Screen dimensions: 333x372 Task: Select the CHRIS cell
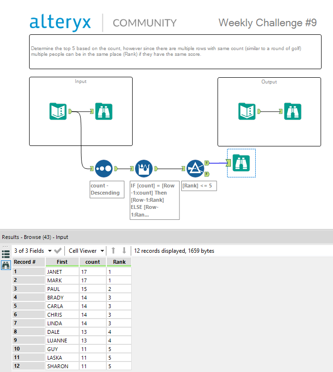pos(62,315)
